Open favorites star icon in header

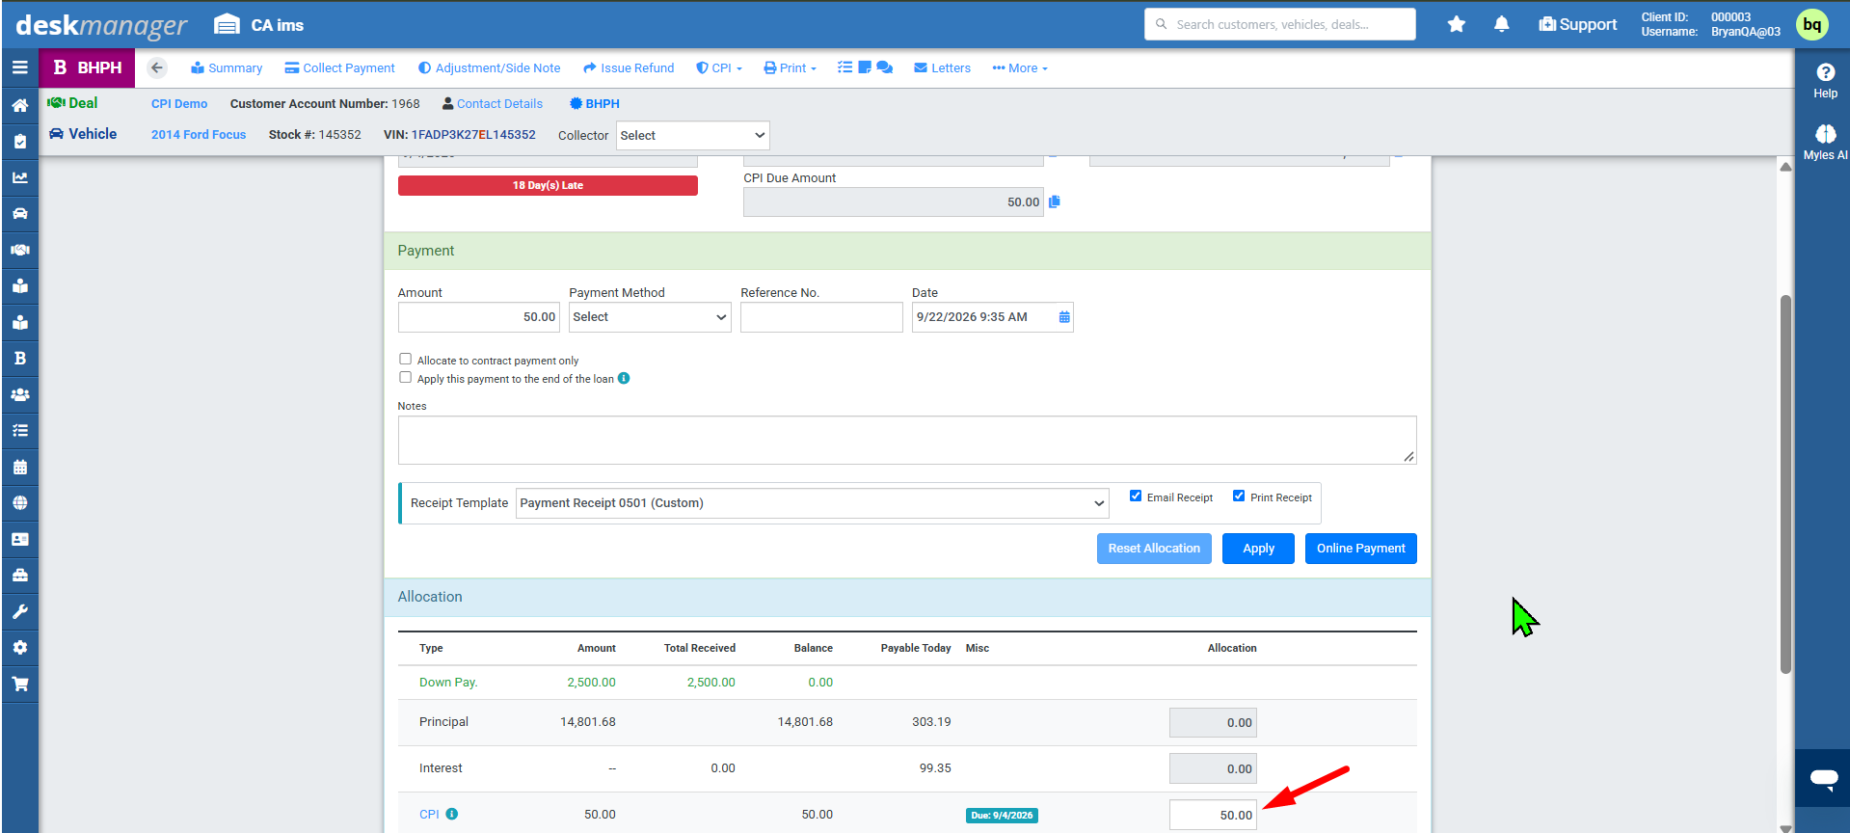[1456, 24]
